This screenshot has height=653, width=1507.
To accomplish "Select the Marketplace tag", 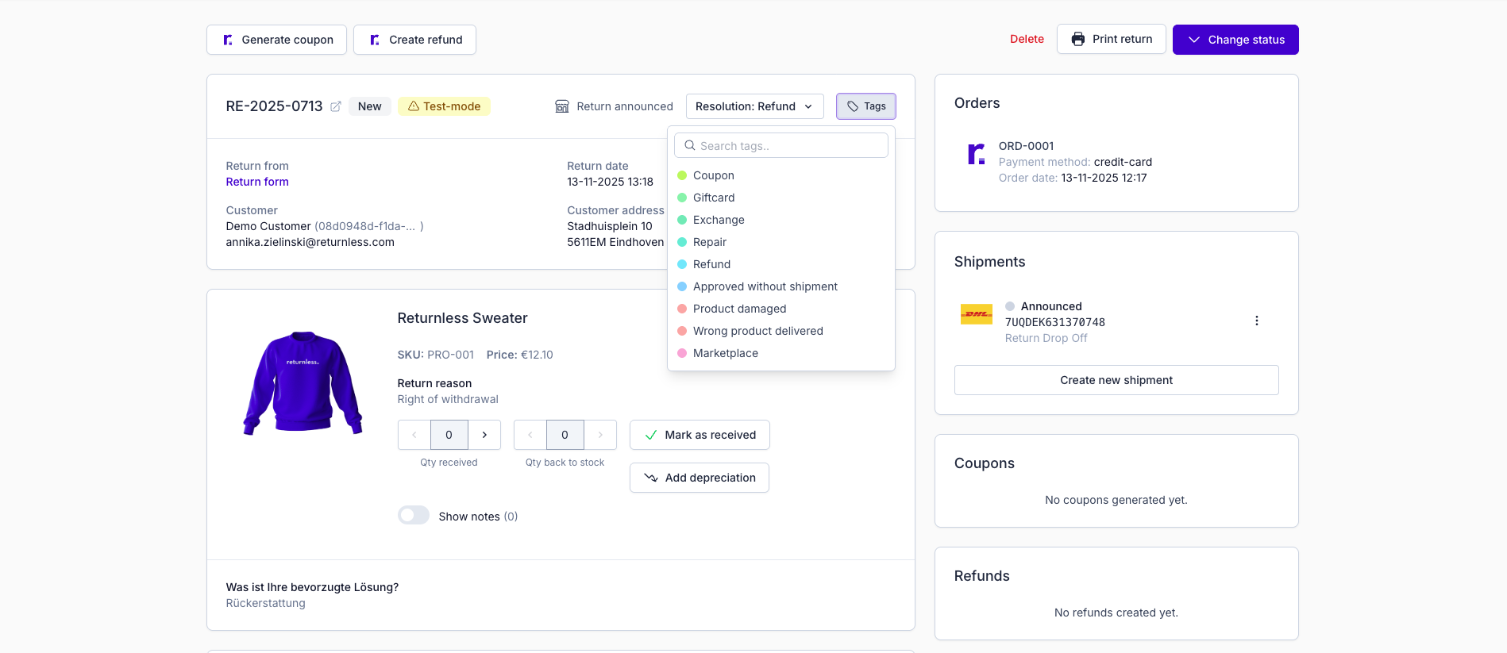I will (781, 353).
